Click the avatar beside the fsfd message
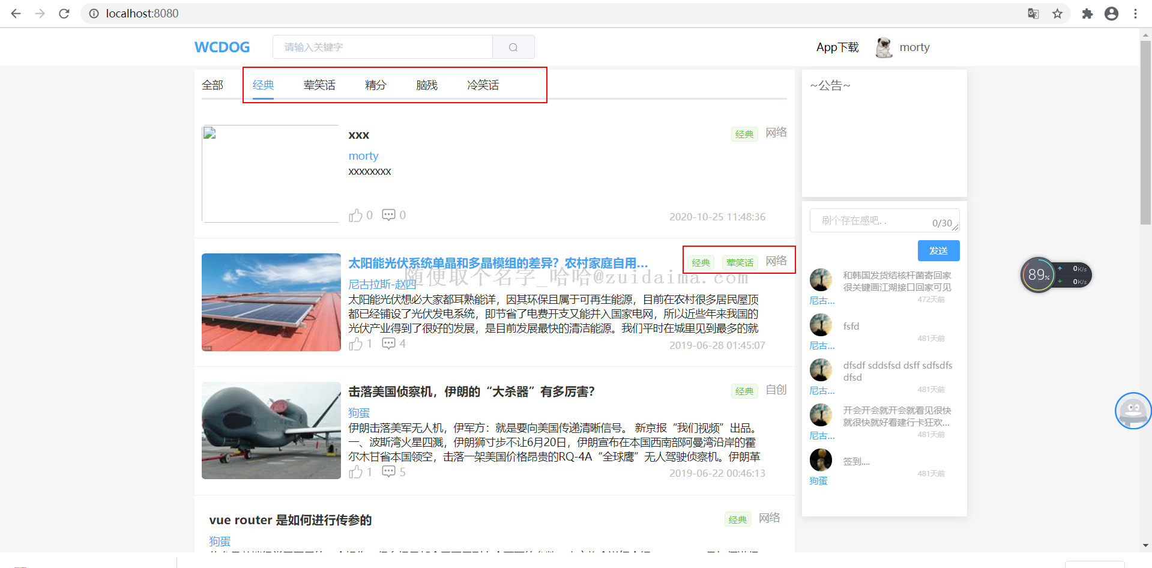 coord(821,325)
